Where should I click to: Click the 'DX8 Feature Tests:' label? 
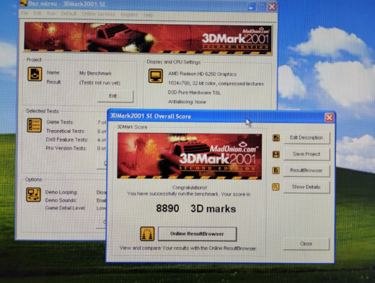67,139
